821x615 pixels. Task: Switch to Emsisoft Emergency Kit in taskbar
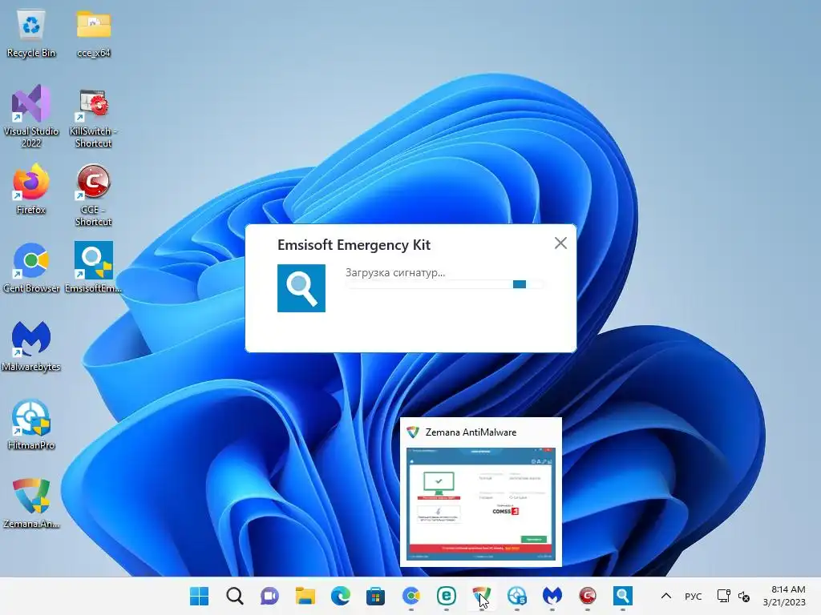click(622, 596)
